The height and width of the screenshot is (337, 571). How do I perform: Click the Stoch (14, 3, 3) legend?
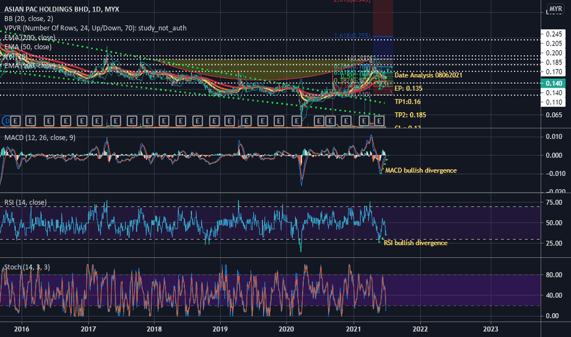[27, 267]
